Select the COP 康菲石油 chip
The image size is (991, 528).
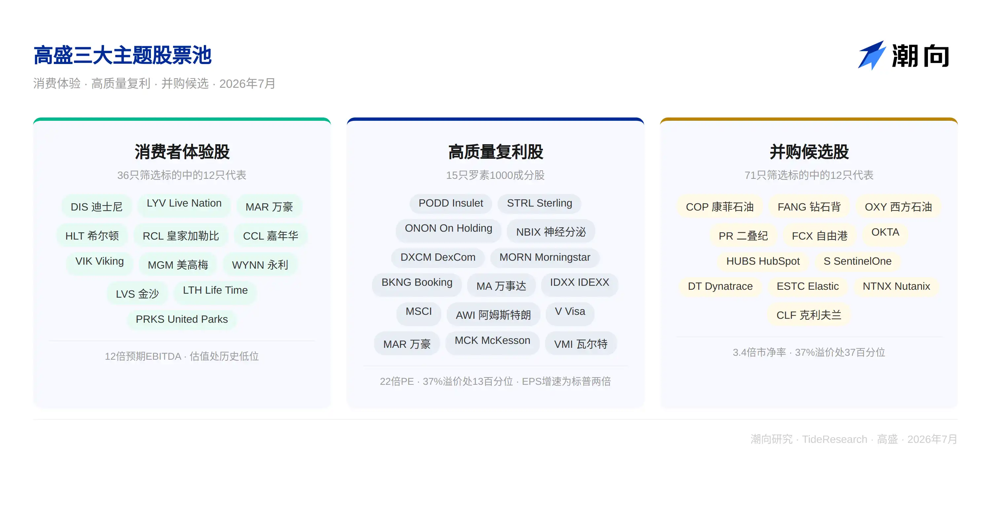pyautogui.click(x=720, y=207)
